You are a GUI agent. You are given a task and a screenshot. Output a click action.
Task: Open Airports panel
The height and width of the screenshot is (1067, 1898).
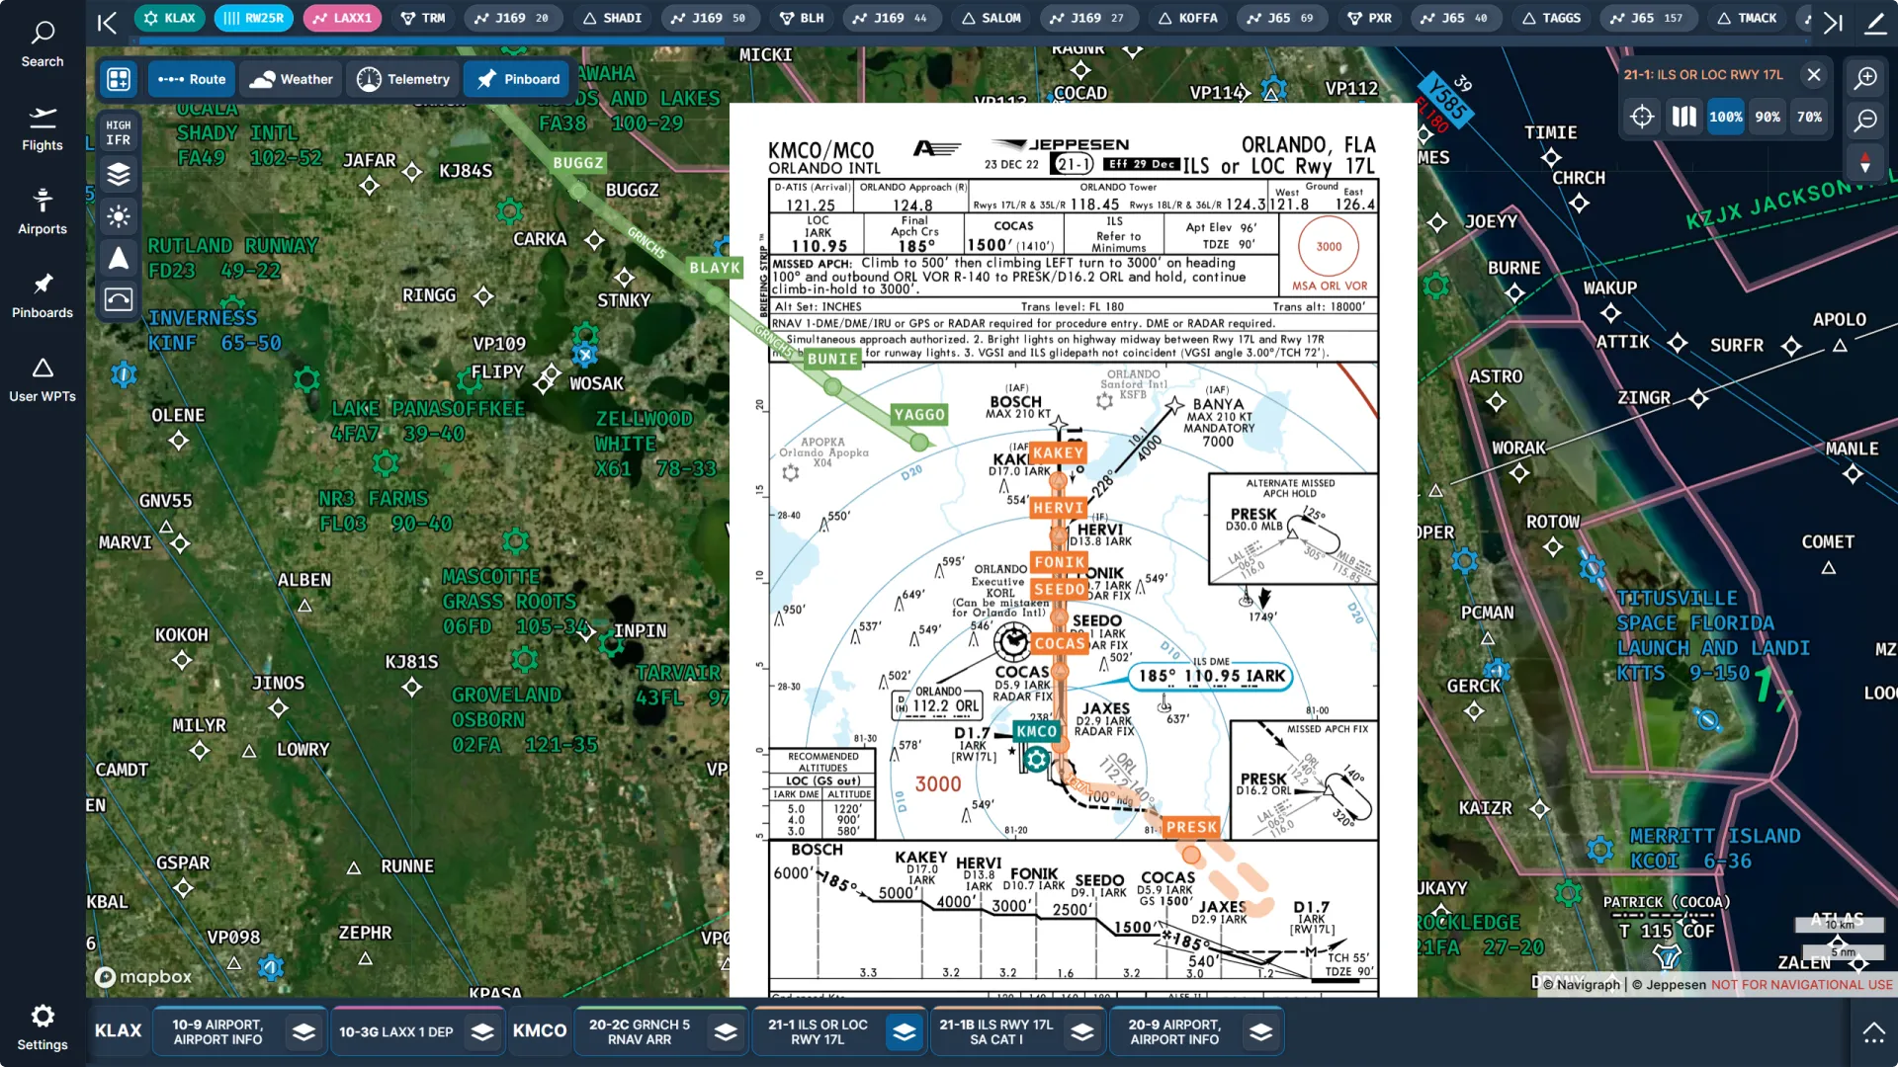click(x=43, y=211)
